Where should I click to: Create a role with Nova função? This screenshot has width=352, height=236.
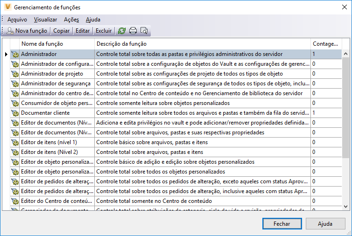point(27,31)
